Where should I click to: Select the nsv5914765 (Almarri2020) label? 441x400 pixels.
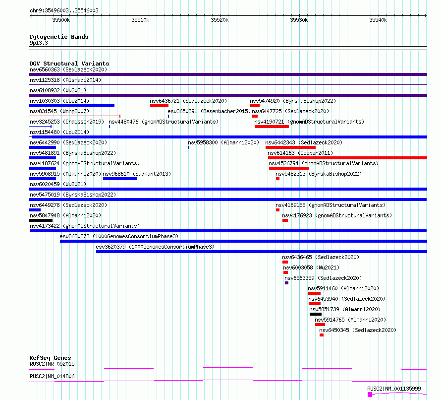[x=350, y=320]
